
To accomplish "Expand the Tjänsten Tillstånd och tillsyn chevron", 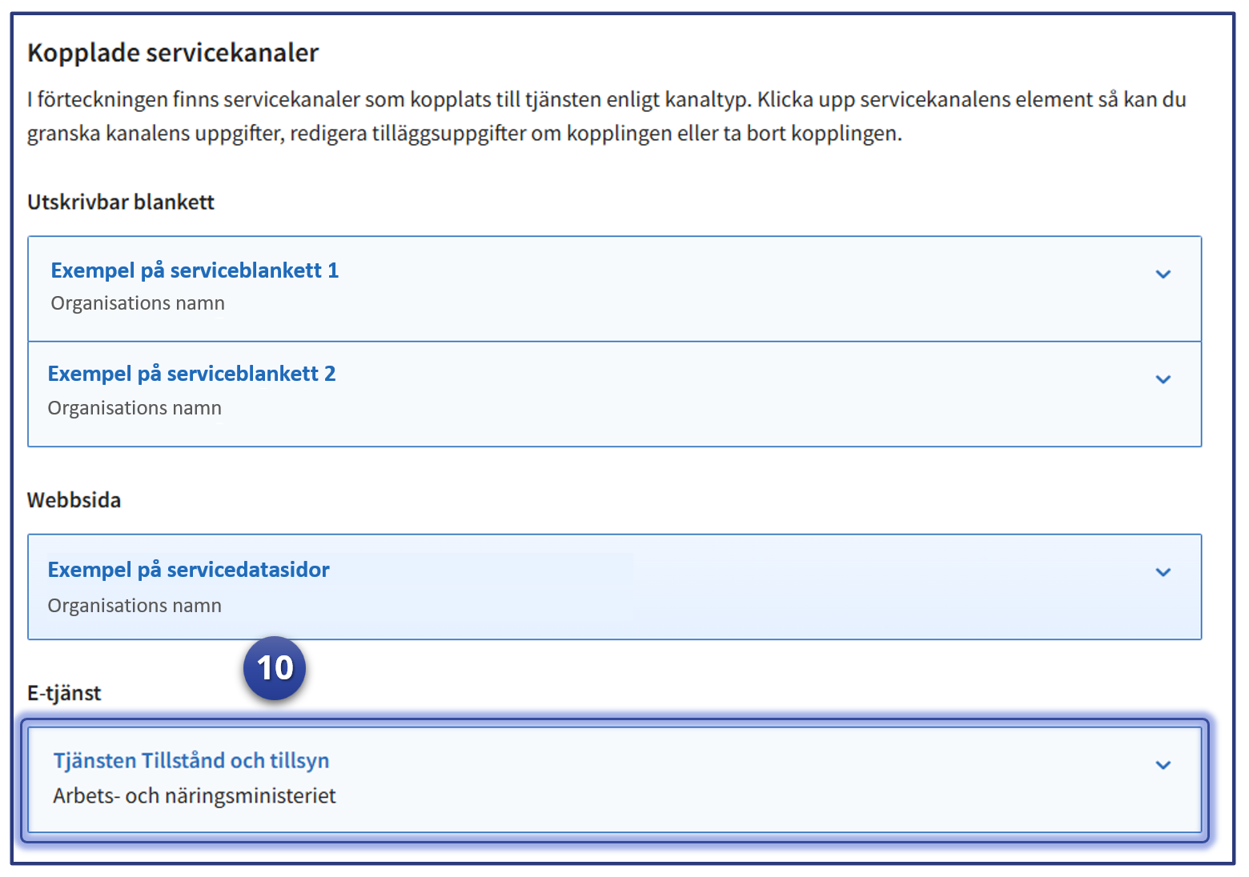I will point(1163,765).
